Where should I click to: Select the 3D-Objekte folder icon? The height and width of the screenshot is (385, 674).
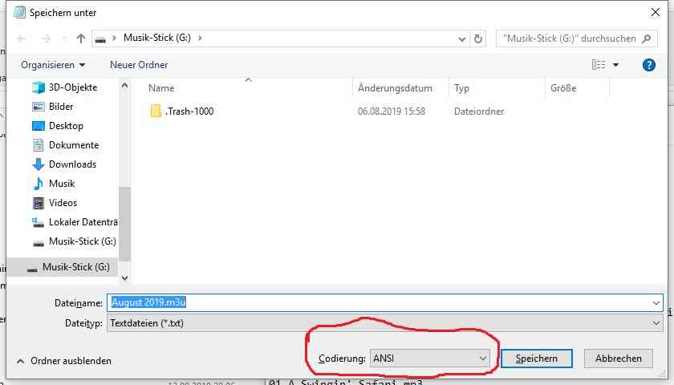[x=39, y=87]
